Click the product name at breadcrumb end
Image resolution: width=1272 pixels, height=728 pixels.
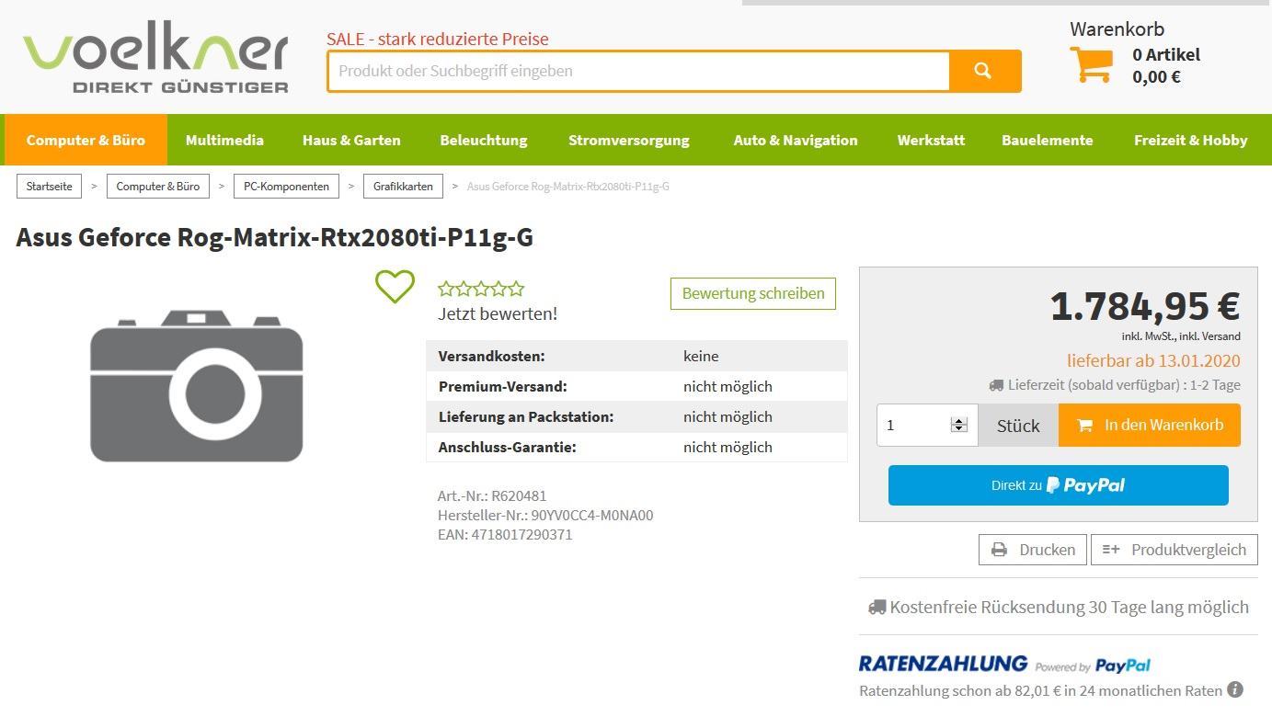point(568,187)
